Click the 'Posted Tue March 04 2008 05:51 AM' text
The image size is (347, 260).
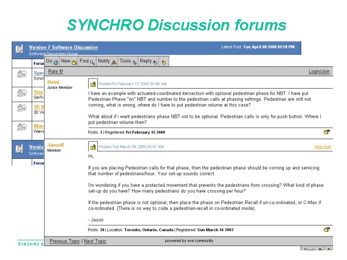(132, 146)
